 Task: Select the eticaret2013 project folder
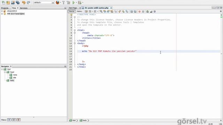tap(12, 11)
